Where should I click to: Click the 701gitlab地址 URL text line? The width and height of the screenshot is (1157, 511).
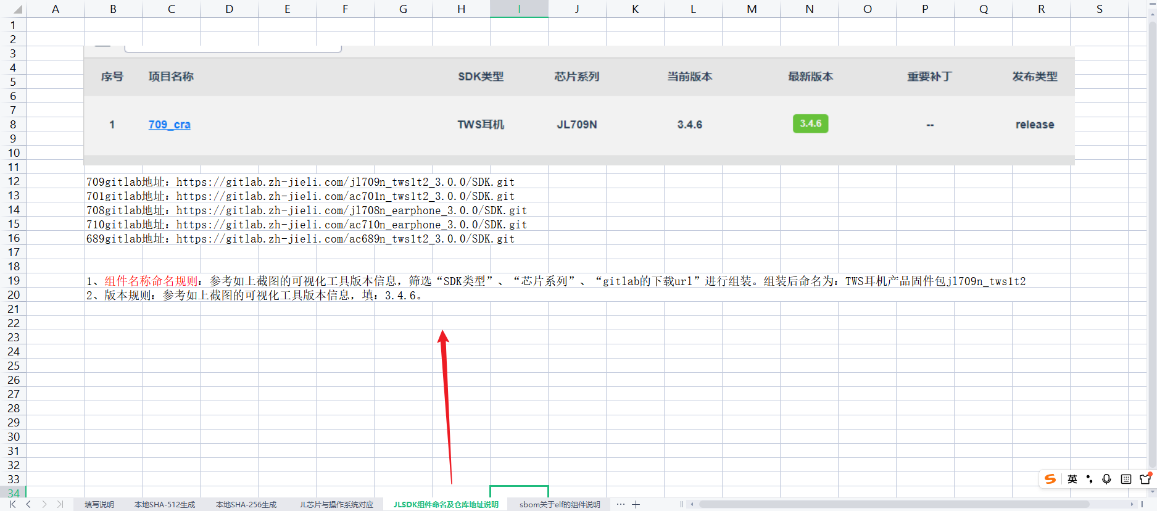pyautogui.click(x=301, y=196)
